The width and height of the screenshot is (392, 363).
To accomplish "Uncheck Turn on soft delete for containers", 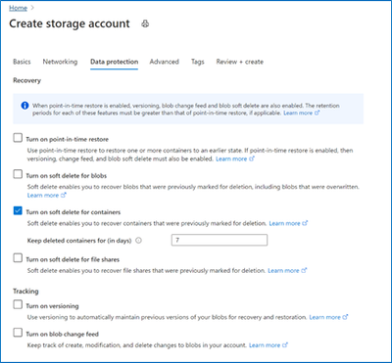I will (x=18, y=211).
